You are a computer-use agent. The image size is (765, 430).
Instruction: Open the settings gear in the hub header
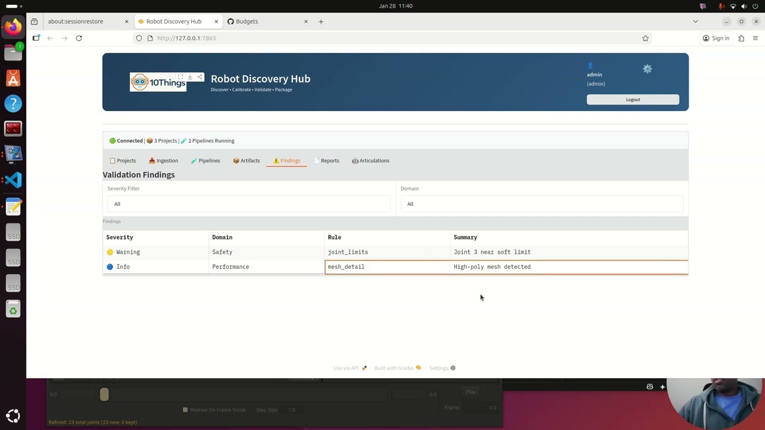647,69
